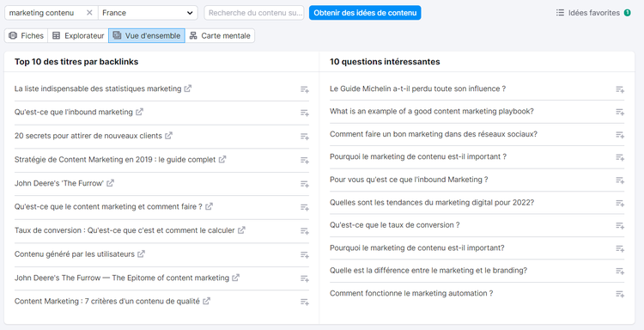This screenshot has width=644, height=330.
Task: Open title '20 secrets pour attirer de nouveaux clients'
Action: coord(88,136)
